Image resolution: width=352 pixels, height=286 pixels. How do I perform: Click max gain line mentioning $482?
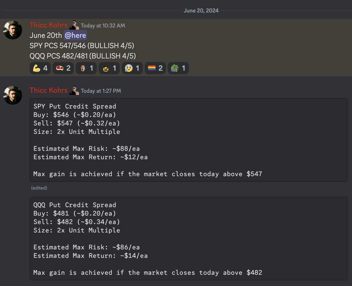pyautogui.click(x=148, y=273)
